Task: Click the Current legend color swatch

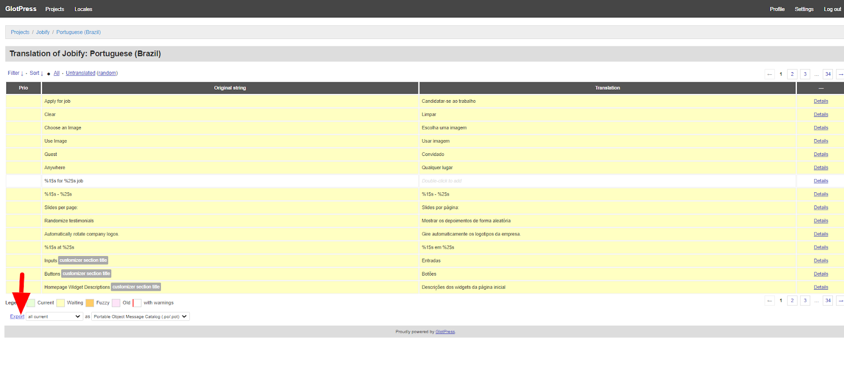Action: pyautogui.click(x=31, y=303)
